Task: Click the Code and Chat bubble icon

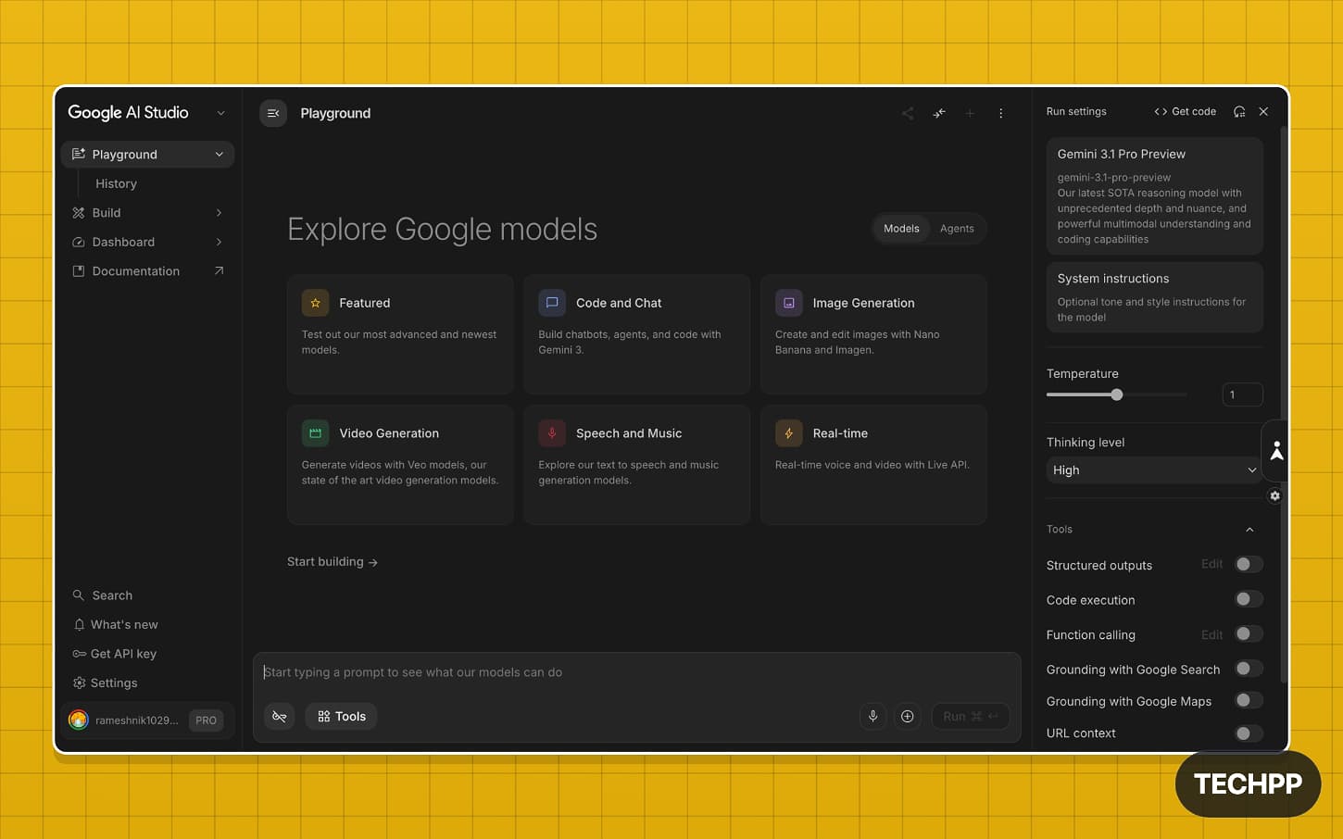Action: pyautogui.click(x=552, y=303)
